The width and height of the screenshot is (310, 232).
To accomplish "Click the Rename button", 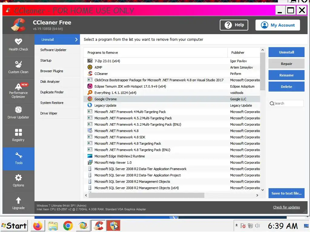I will (286, 75).
